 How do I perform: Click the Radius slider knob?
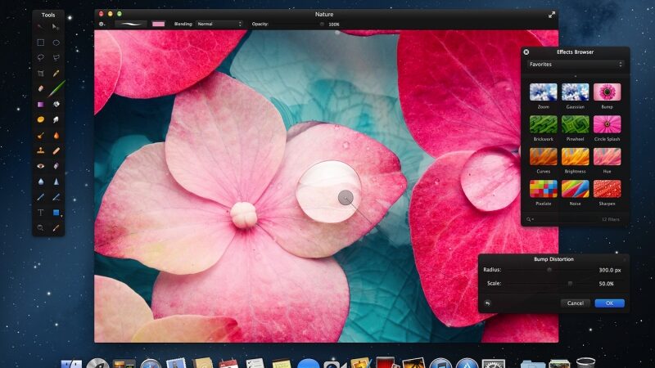click(x=549, y=270)
